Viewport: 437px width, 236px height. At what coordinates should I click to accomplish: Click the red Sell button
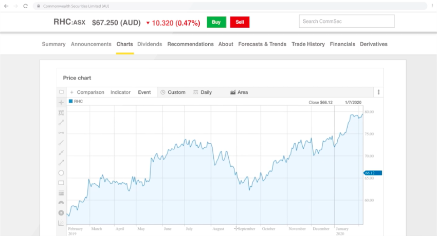coord(240,22)
